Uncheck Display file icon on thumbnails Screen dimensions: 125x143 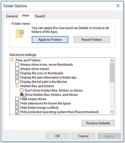click(17, 73)
